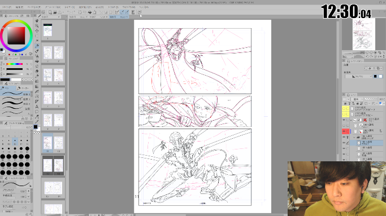Select the Move Layer cross-arrows tool

pos(37,30)
